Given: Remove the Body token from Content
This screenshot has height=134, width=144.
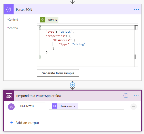Looking at the screenshot, I should (56, 20).
